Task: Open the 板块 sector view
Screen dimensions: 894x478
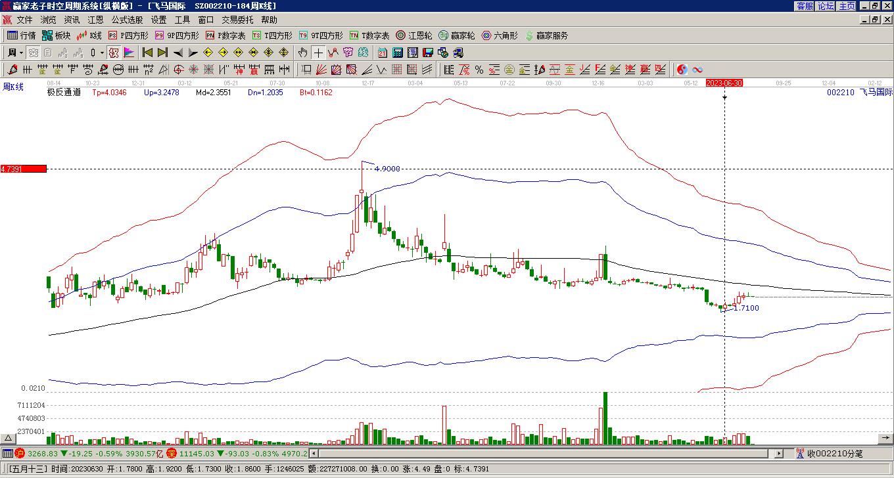Action: [56, 35]
